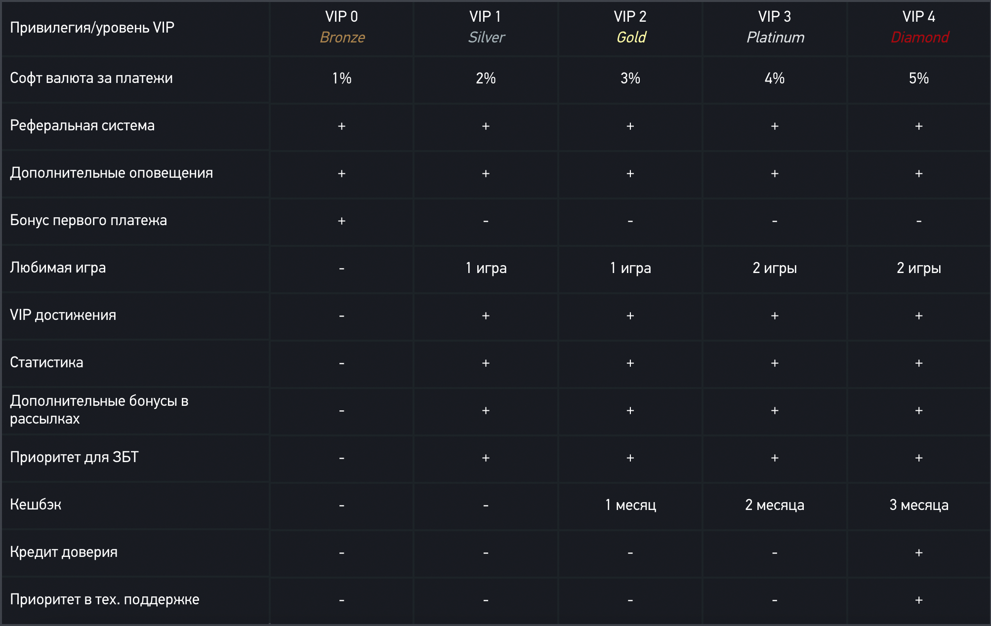Select the VIP 3 Platinum column header
Image resolution: width=991 pixels, height=626 pixels.
click(775, 27)
